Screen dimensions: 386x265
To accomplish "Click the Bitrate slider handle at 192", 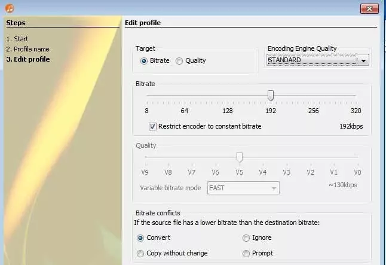I will coord(271,95).
